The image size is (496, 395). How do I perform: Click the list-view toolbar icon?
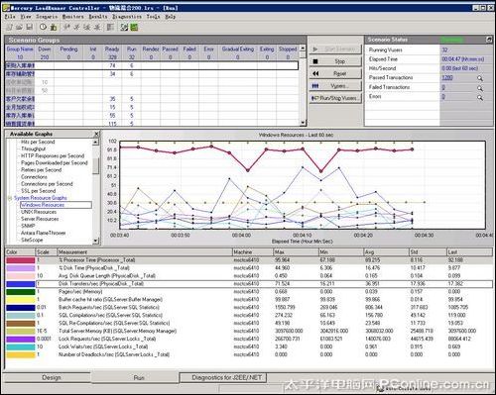110,27
